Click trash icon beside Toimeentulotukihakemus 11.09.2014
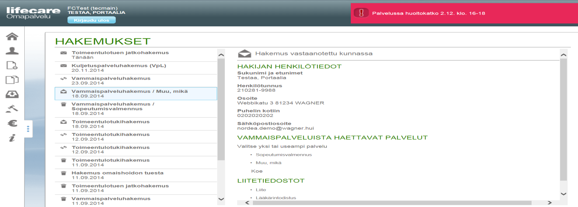 point(64,160)
